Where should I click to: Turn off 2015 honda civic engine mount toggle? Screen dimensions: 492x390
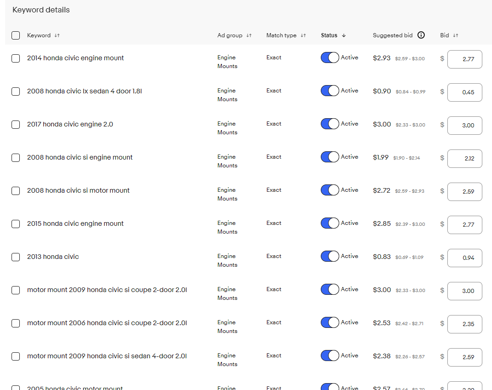tap(330, 223)
